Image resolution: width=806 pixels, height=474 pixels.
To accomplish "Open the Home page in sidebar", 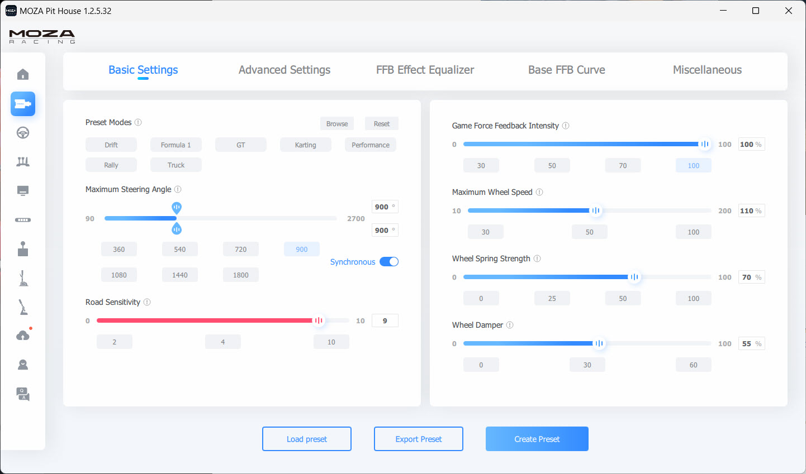I will pos(23,75).
